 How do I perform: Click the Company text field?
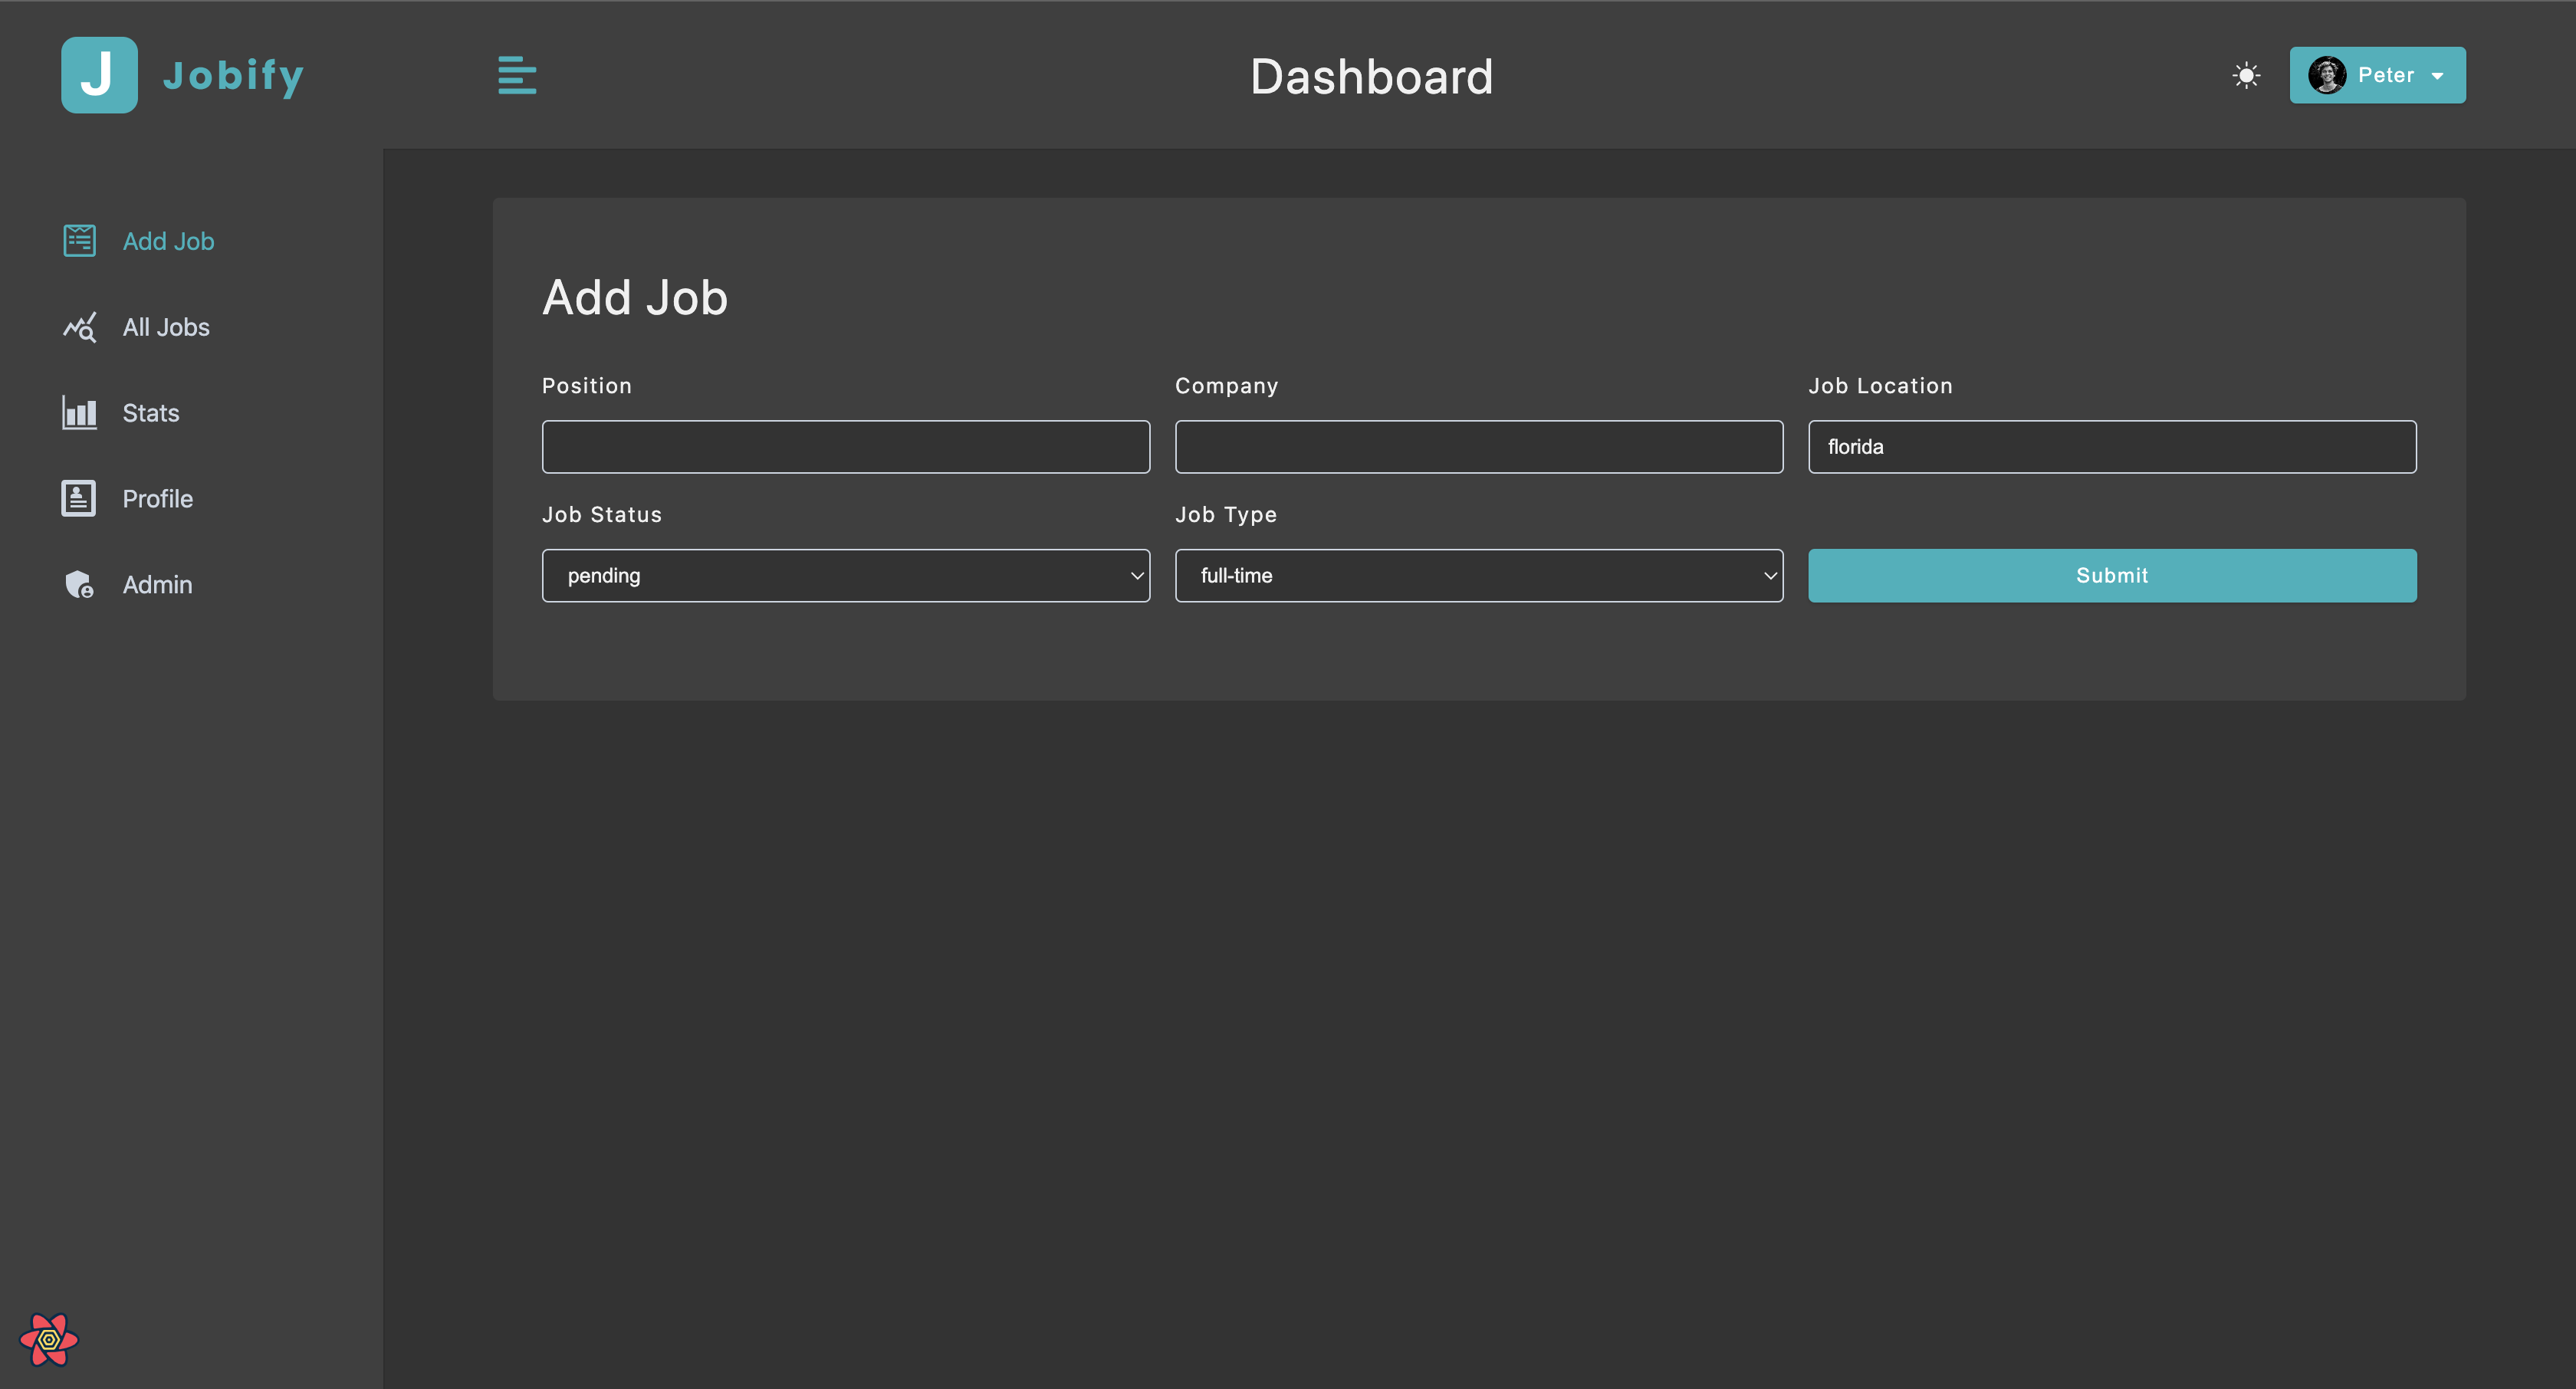pyautogui.click(x=1478, y=446)
